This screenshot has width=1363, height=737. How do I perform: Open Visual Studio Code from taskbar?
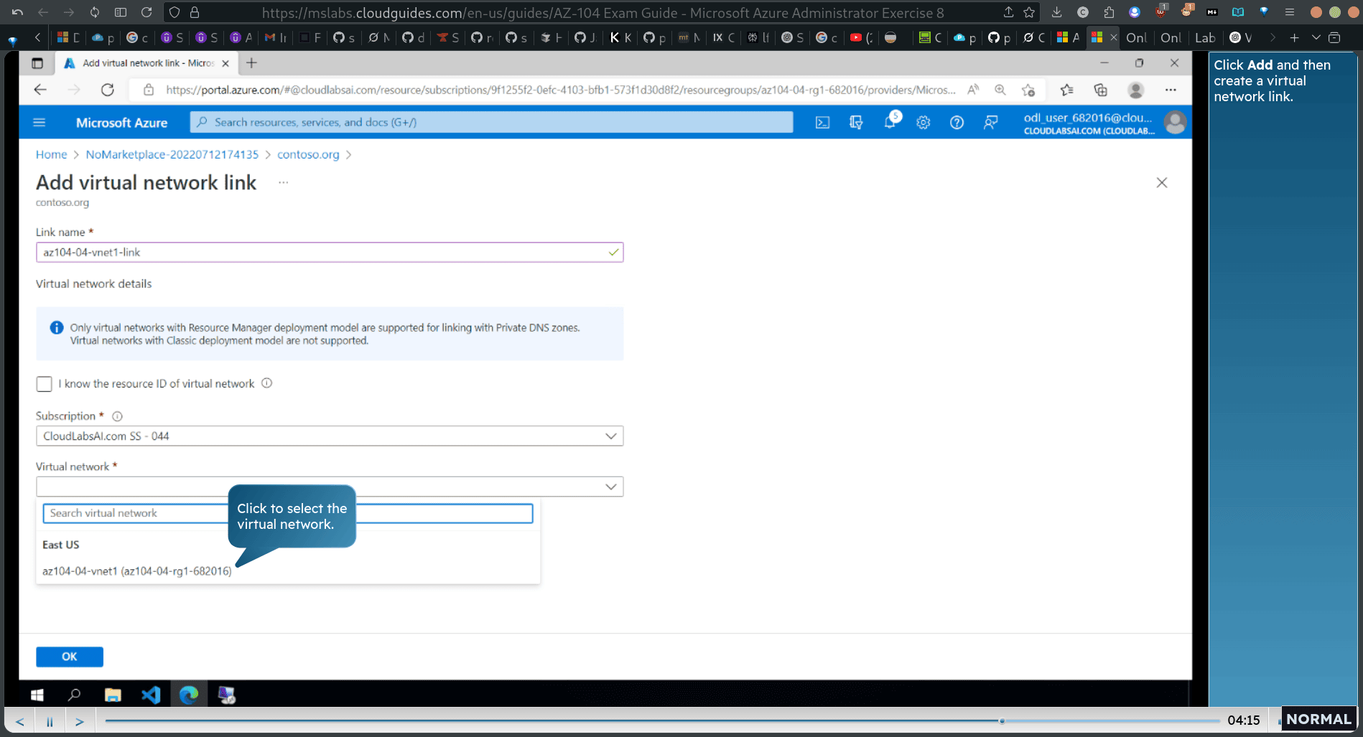(151, 695)
